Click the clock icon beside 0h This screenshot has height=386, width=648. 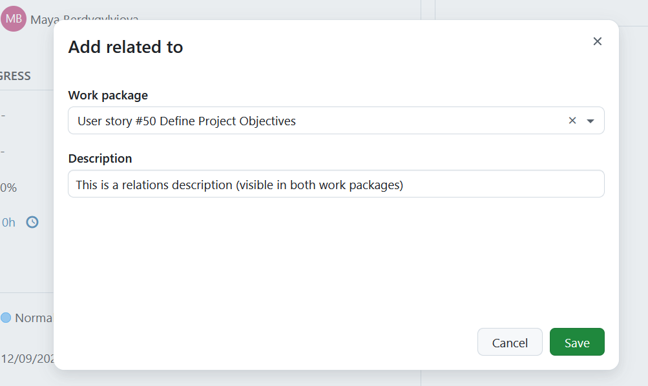click(x=32, y=222)
